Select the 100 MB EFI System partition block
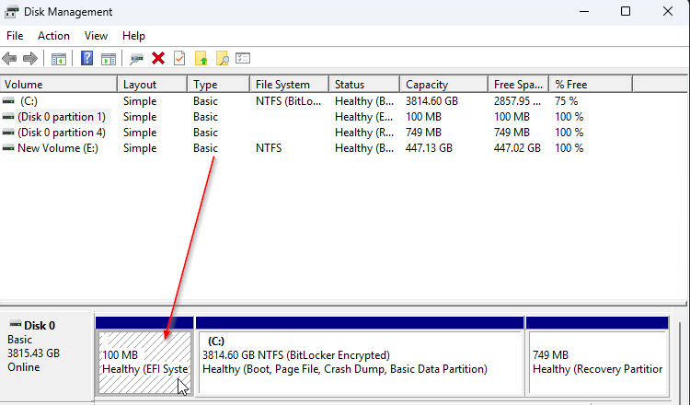690x405 pixels. [x=144, y=362]
